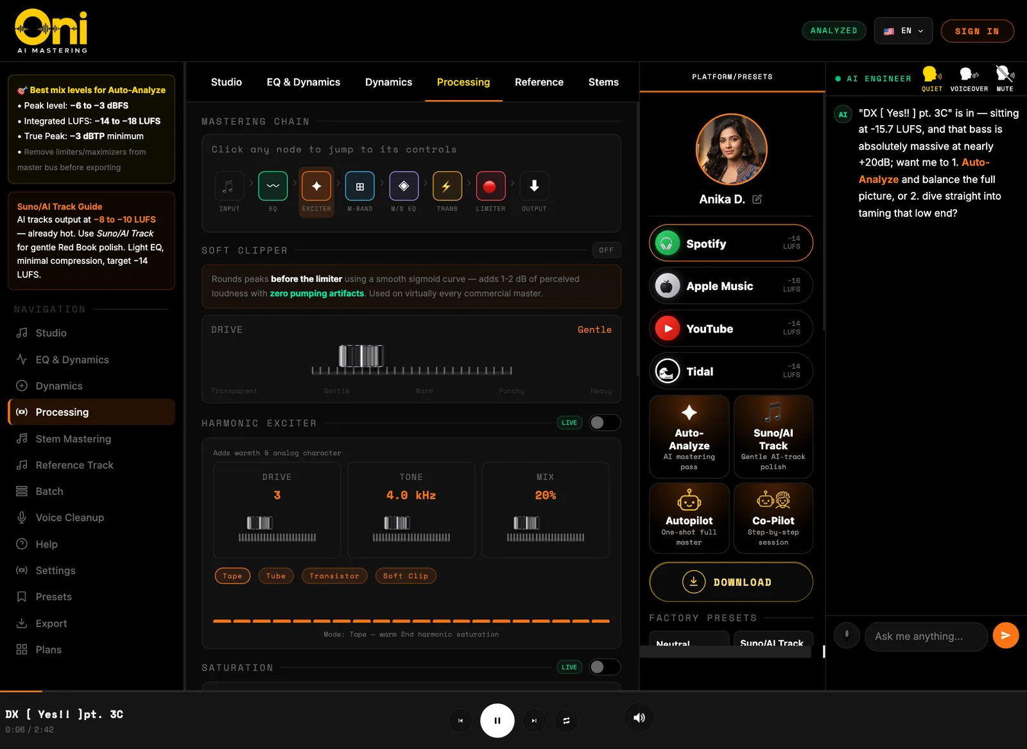Click the SIGN IN button
1027x749 pixels.
point(977,31)
